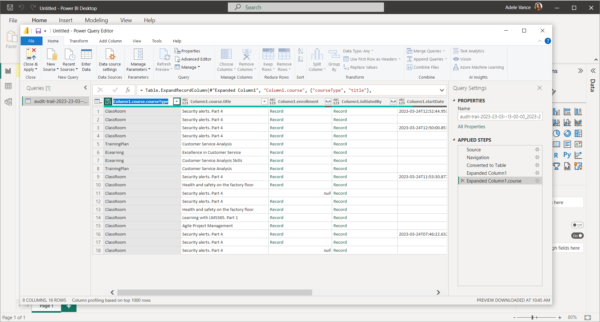
Task: Open Source step settings gear
Action: (537, 149)
